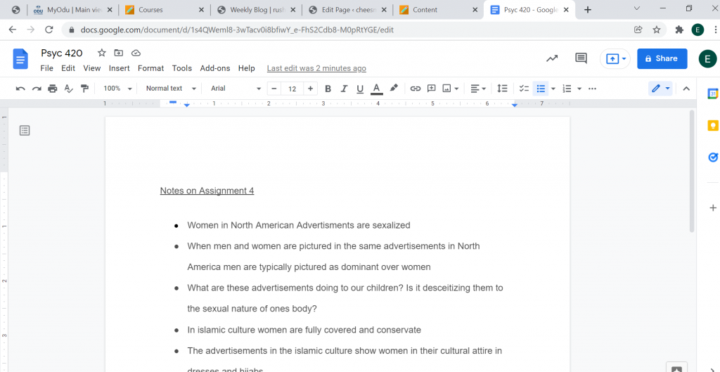Switch to the Weekly Blog browser tab
The image size is (720, 372).
(x=256, y=10)
